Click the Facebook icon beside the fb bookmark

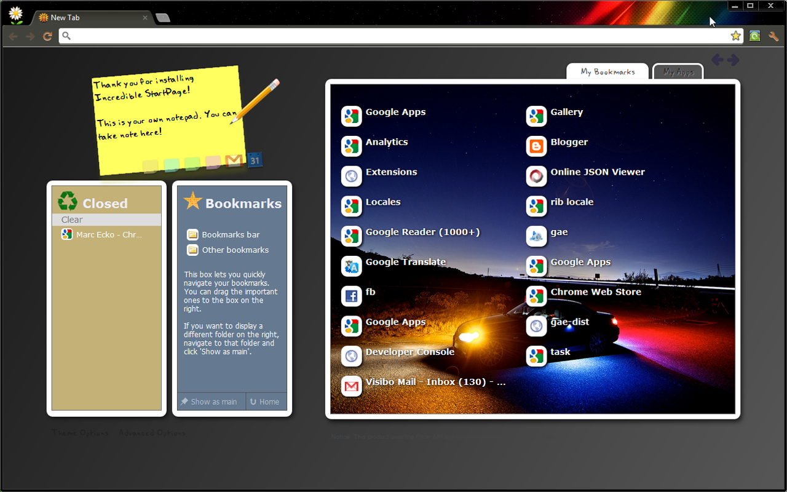click(351, 296)
